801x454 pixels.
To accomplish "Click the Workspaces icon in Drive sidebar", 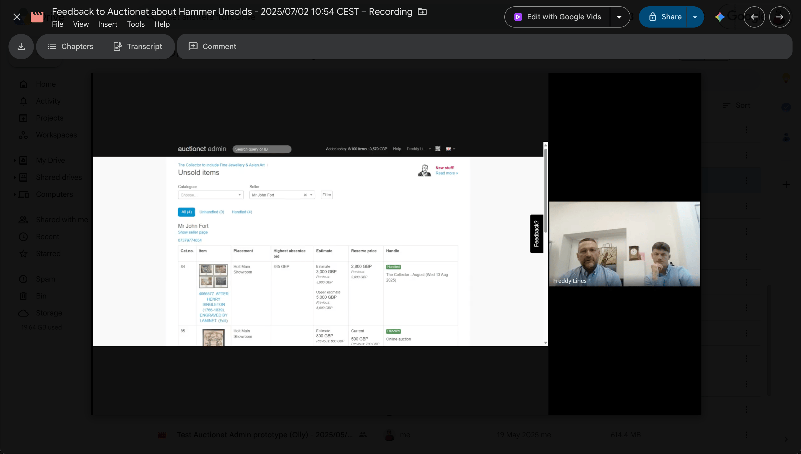I will coord(23,135).
